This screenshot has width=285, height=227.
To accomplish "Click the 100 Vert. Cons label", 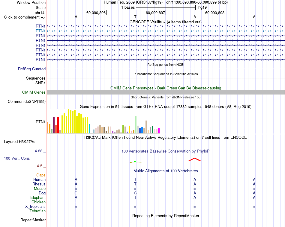I will click(x=17, y=158).
